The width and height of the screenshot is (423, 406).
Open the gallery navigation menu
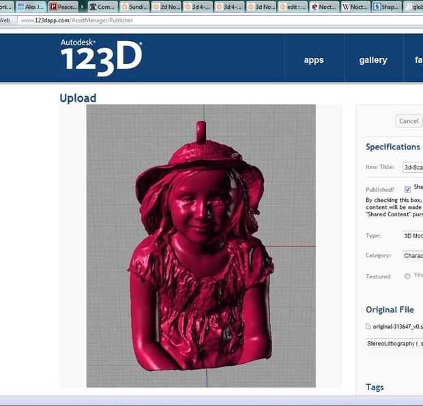[373, 60]
